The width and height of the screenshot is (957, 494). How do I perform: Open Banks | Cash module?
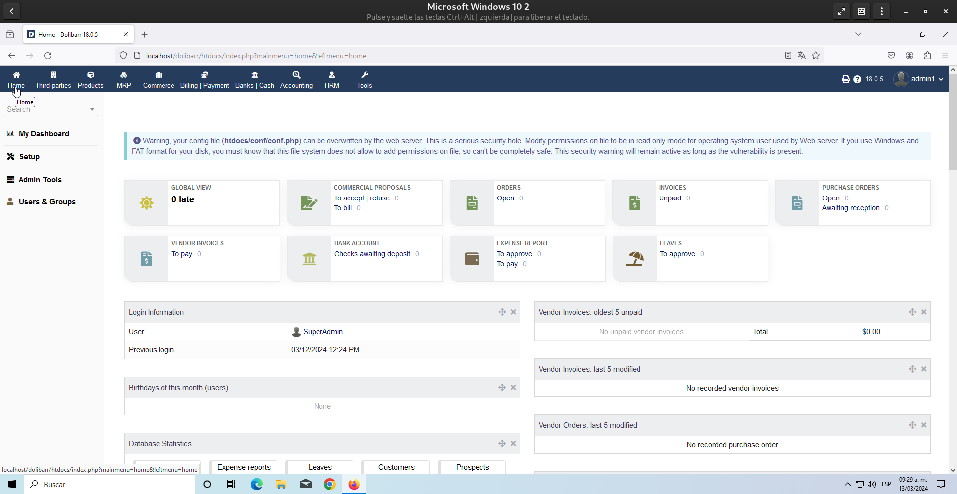coord(254,79)
